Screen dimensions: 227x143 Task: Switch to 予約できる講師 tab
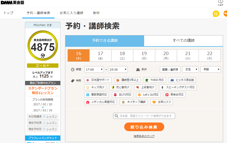104,41
